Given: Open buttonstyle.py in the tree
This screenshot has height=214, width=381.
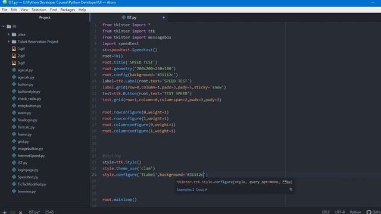Looking at the screenshot, I should pyautogui.click(x=29, y=92).
